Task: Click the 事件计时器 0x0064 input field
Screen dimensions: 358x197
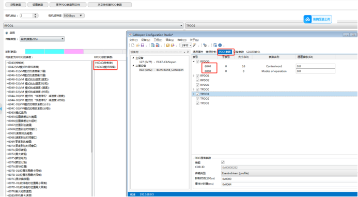Action: click(289, 184)
